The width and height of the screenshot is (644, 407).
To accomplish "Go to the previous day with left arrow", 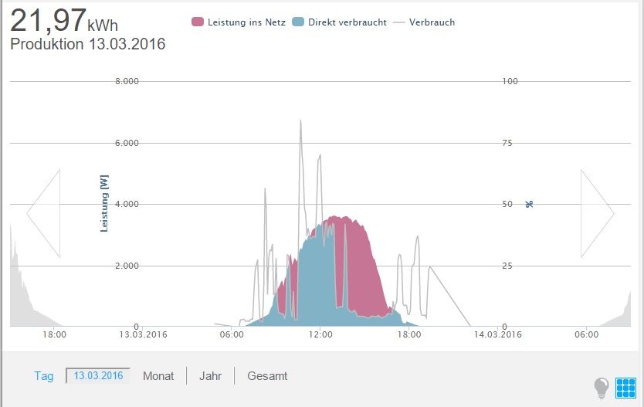I will pos(45,213).
